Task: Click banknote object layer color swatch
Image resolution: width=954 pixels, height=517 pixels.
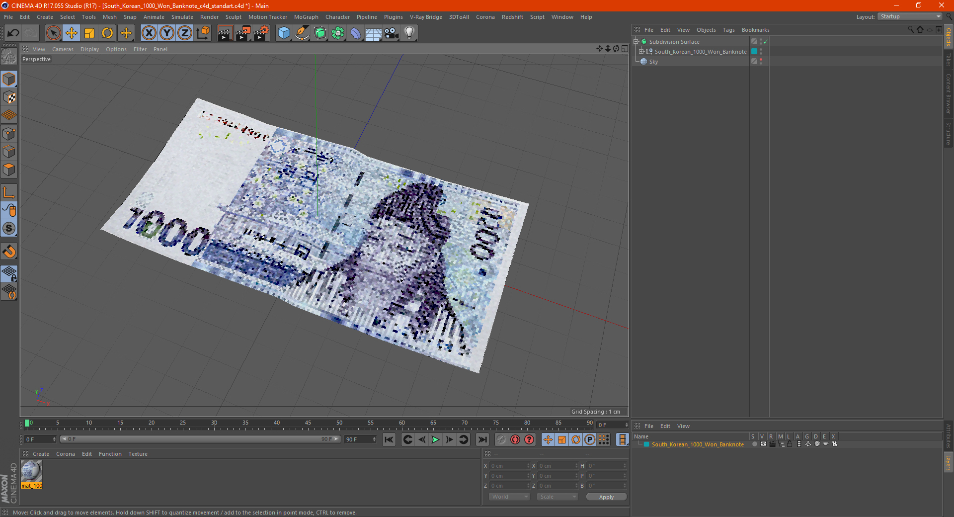Action: pyautogui.click(x=754, y=52)
